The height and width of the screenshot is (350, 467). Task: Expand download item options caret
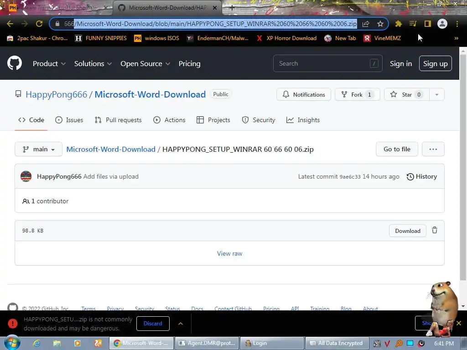pyautogui.click(x=181, y=324)
